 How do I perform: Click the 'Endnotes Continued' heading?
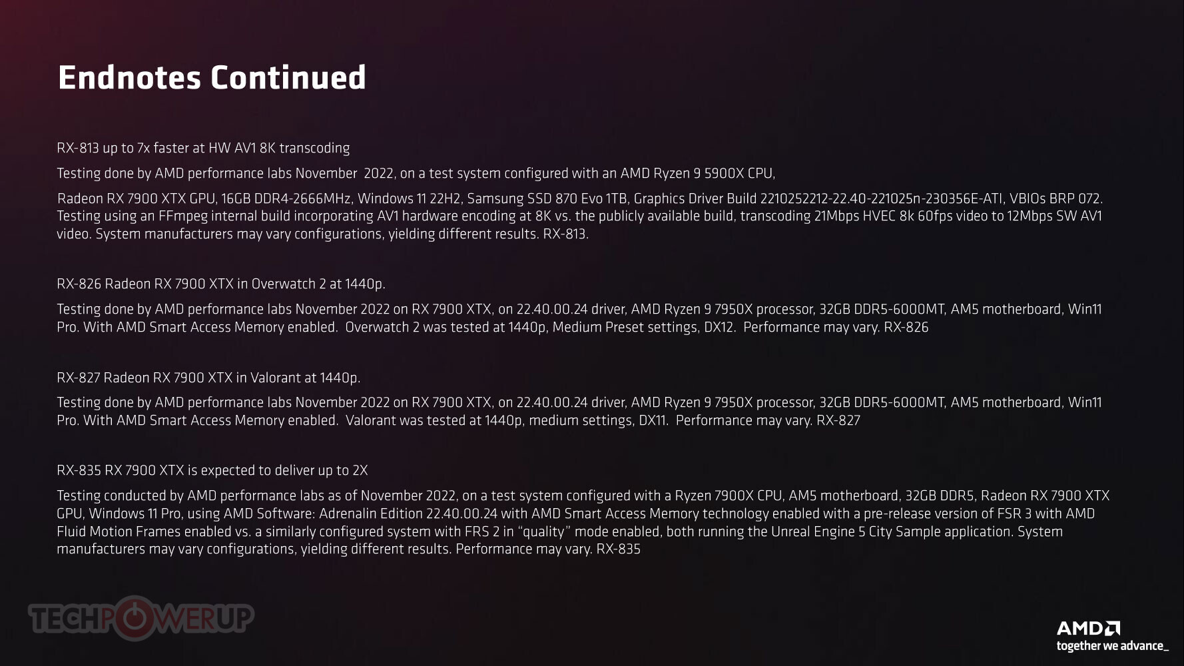pos(212,77)
